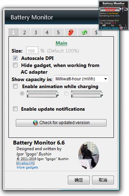Click second battery style image
Screen dimensions: 129x196
(x=87, y=94)
